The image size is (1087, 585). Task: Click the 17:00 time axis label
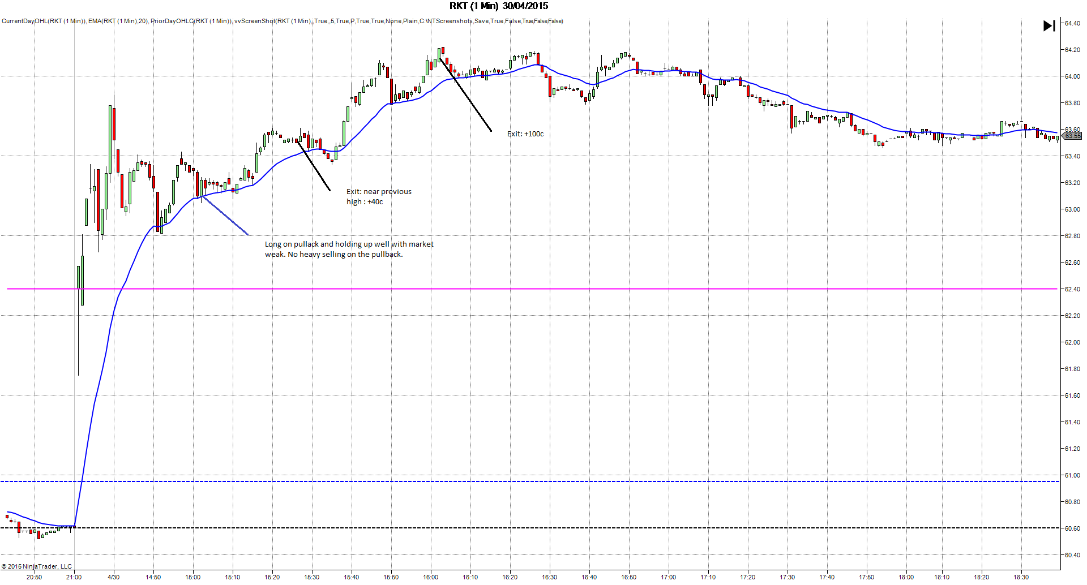coord(668,577)
